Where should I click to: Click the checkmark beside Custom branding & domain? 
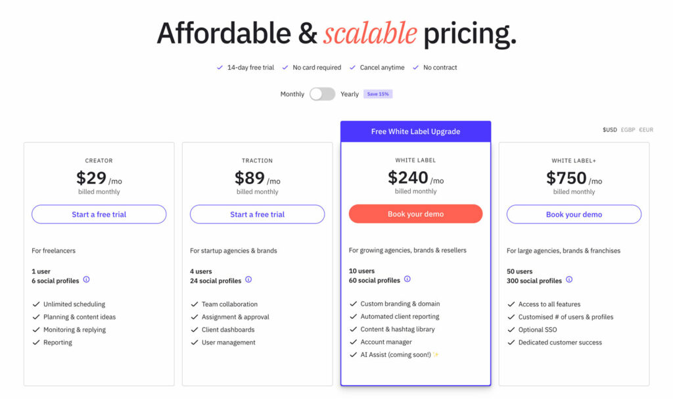(353, 304)
